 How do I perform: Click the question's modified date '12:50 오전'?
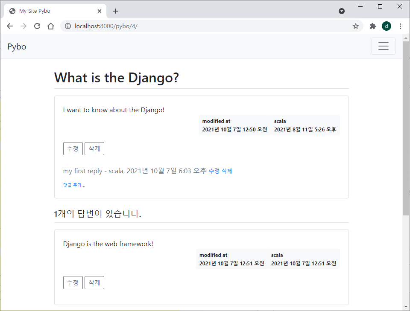[x=255, y=130]
